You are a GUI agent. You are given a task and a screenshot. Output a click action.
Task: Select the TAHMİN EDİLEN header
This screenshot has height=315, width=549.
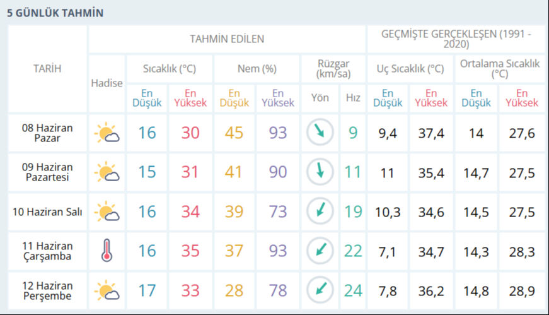click(227, 39)
